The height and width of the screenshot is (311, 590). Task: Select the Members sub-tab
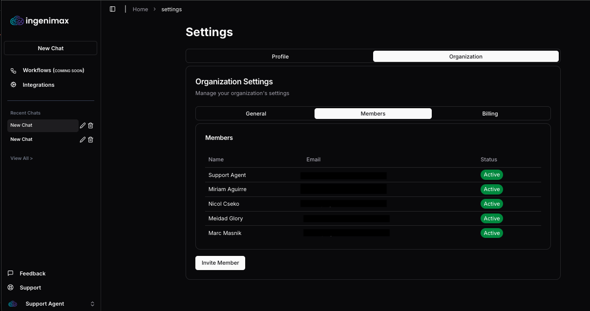(373, 114)
